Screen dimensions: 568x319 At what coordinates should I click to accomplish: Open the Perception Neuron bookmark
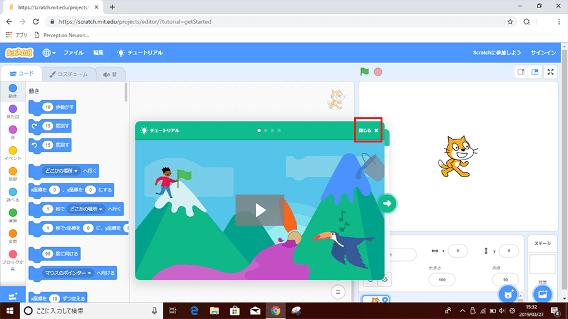point(62,35)
